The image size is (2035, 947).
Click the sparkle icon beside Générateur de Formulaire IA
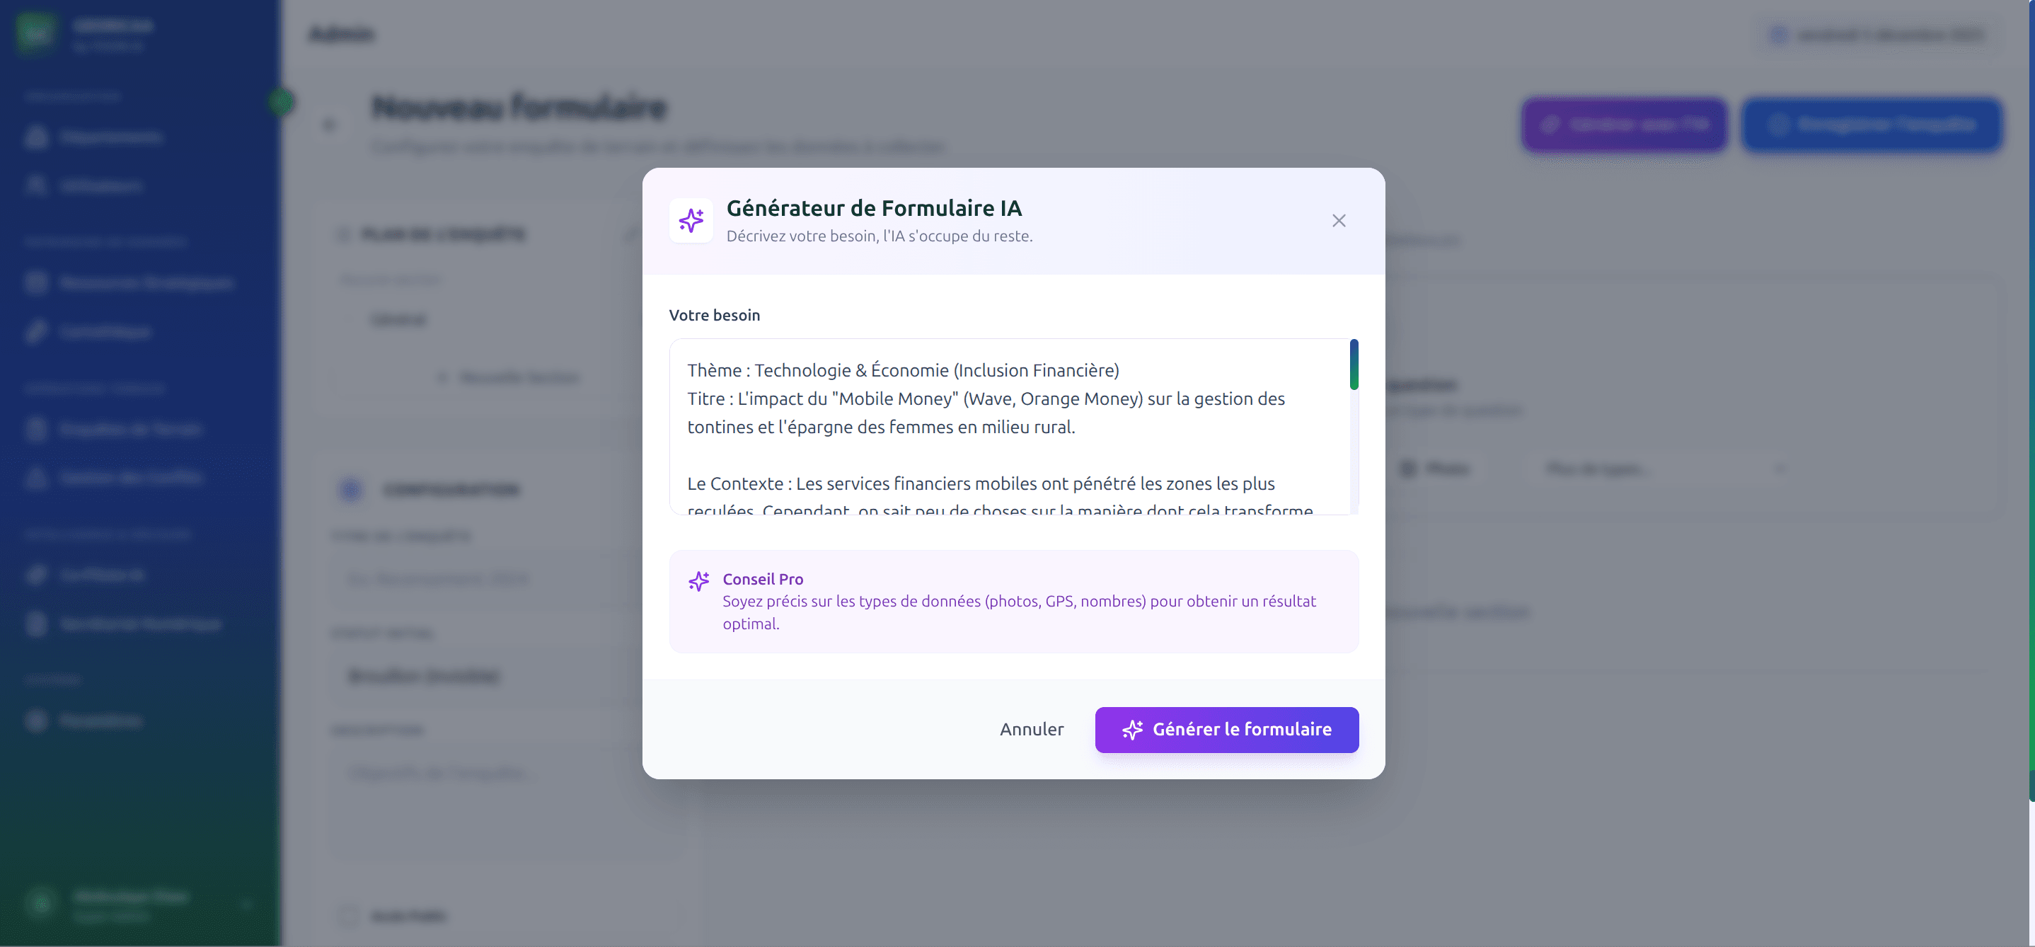coord(691,219)
